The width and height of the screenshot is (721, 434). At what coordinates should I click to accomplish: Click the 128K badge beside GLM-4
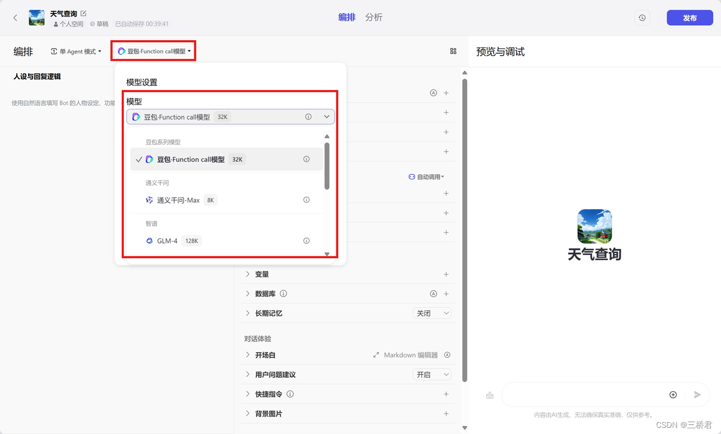(192, 241)
